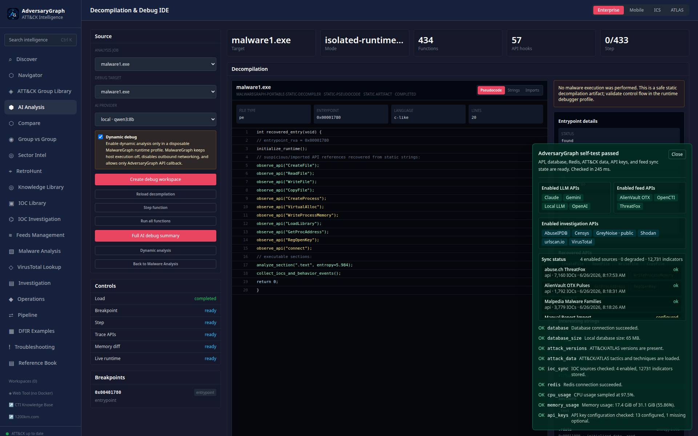Click the Shodan investigation API chip
The height and width of the screenshot is (436, 698).
coord(648,233)
